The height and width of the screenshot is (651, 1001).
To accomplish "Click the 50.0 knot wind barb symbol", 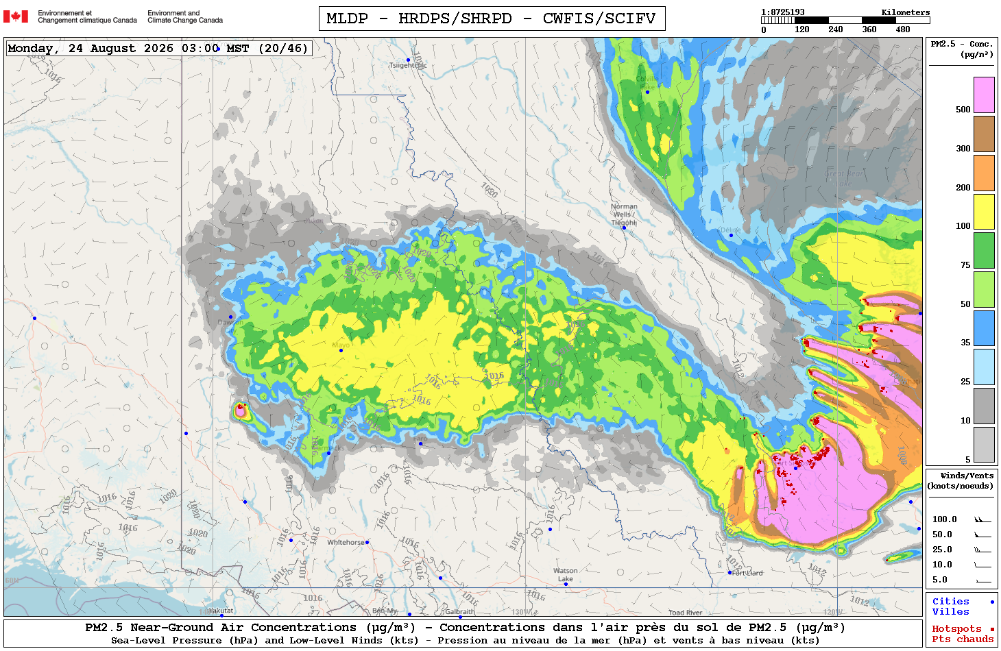I will [x=982, y=535].
